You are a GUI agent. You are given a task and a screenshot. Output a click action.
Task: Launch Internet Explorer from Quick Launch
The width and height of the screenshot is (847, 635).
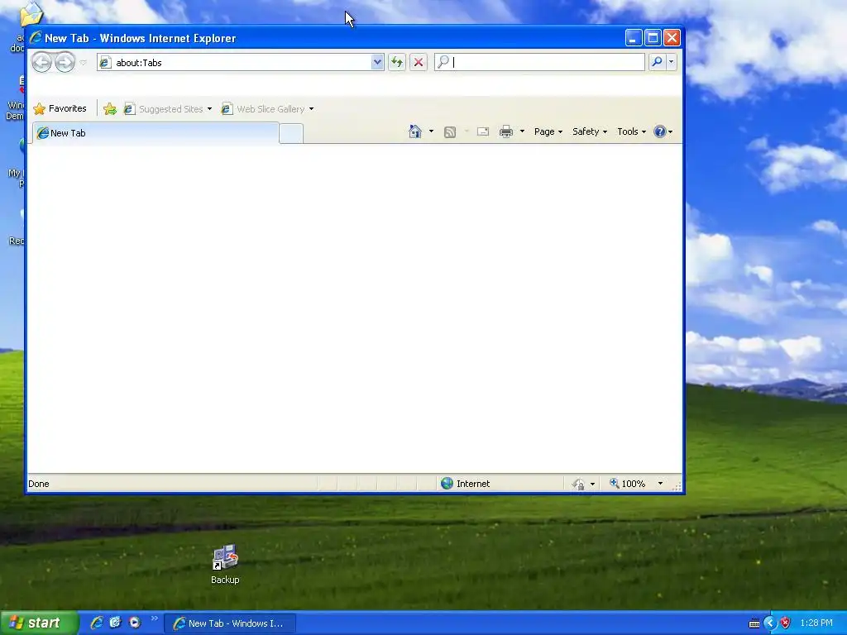pyautogui.click(x=97, y=623)
